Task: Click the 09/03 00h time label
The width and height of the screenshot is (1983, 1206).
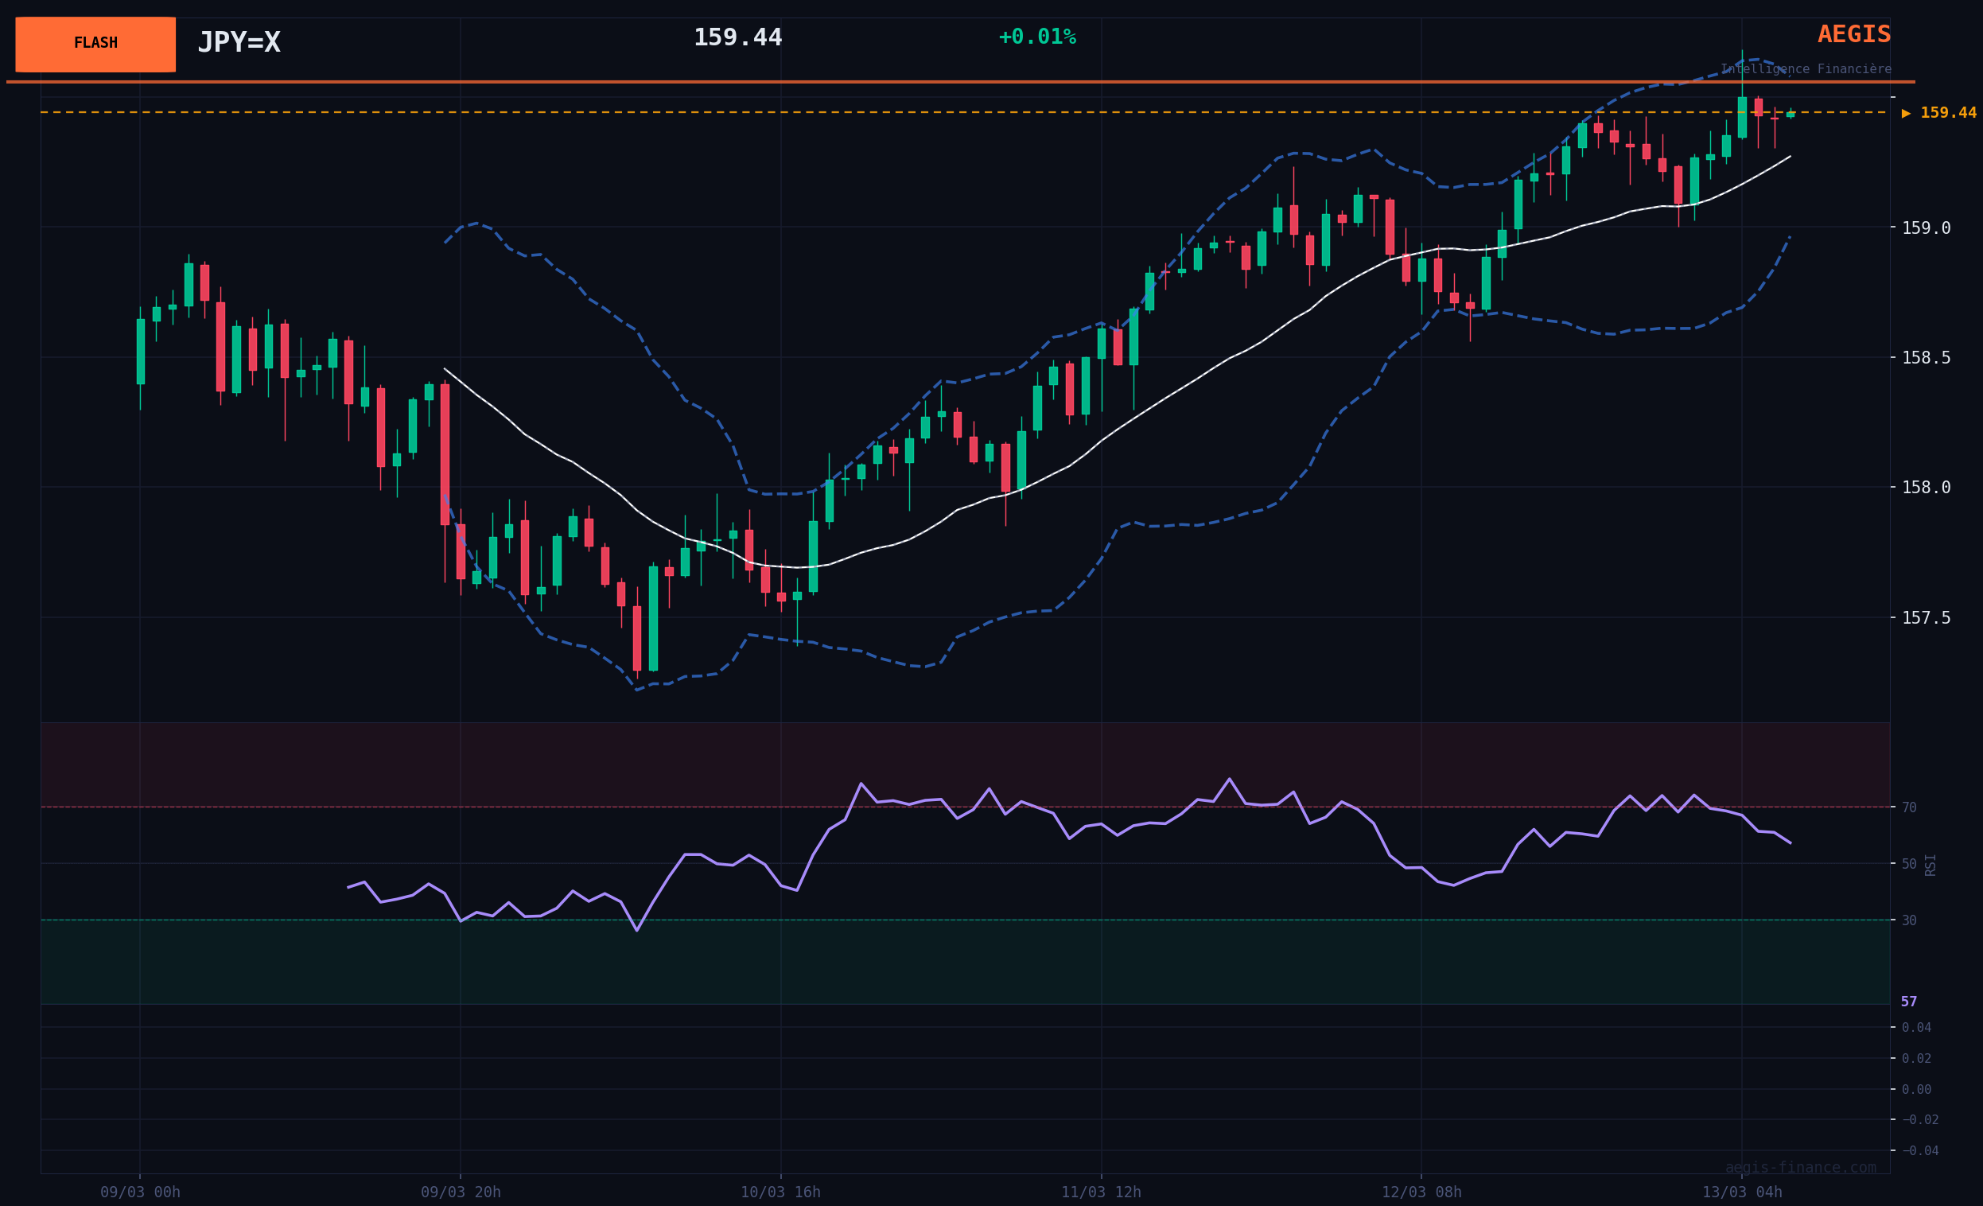Action: click(140, 1192)
